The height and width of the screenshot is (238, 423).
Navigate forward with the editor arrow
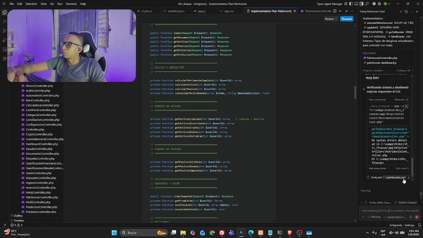pyautogui.click(x=346, y=11)
